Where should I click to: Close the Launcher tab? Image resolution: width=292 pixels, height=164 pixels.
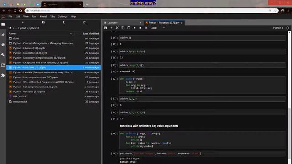(x=141, y=23)
